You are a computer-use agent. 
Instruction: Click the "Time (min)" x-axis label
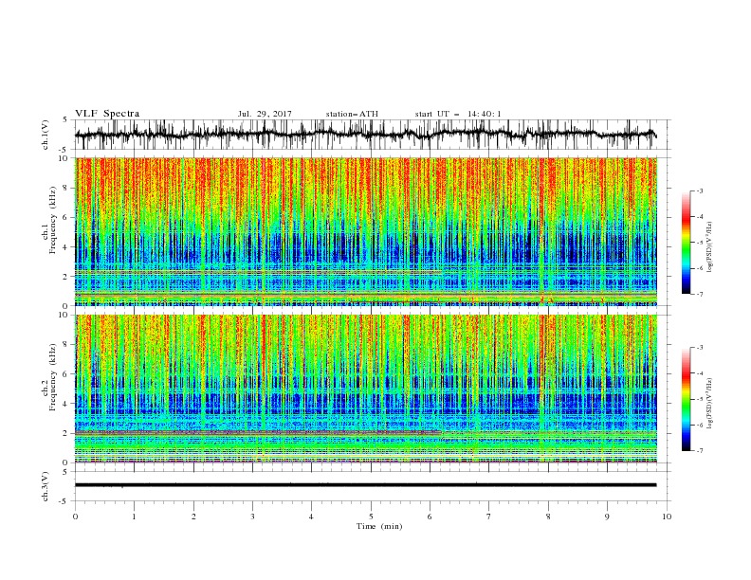click(x=379, y=526)
